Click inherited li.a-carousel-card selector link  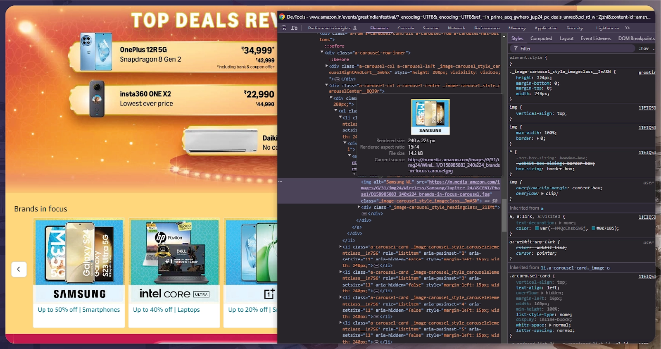[575, 268]
